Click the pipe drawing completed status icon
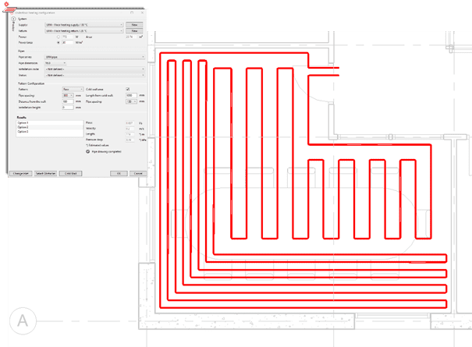Image resolution: width=472 pixels, height=347 pixels. 87,150
